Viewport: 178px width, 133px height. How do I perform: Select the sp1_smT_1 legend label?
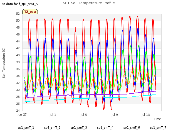tap(26, 128)
